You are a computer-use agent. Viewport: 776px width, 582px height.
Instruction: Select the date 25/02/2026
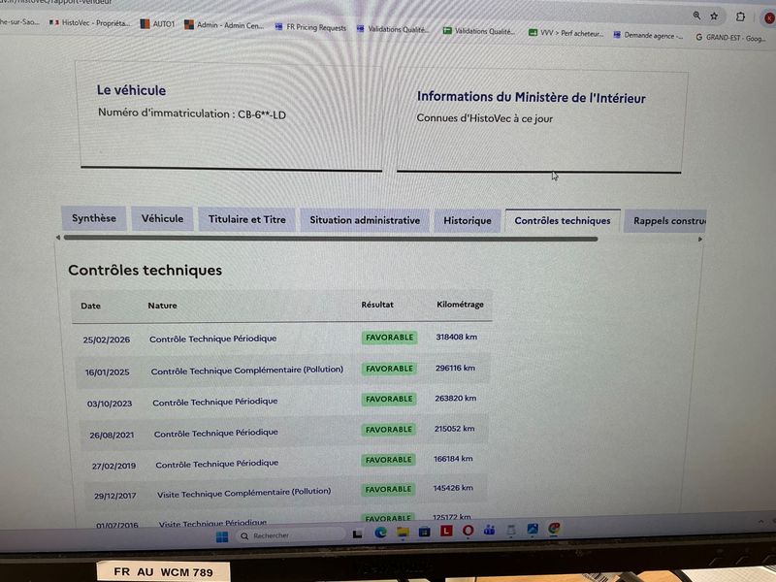click(x=107, y=339)
